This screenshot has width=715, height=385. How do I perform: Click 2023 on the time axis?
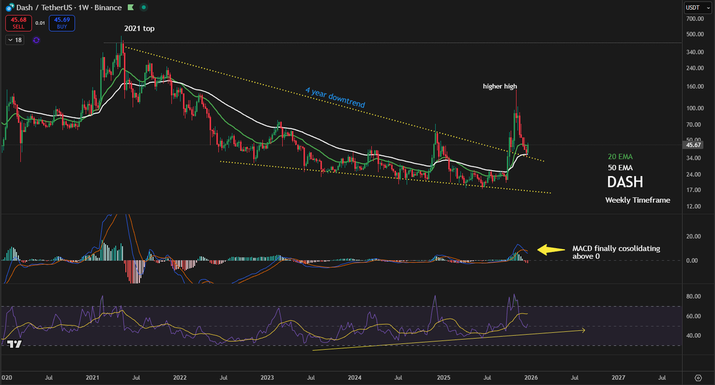(267, 377)
